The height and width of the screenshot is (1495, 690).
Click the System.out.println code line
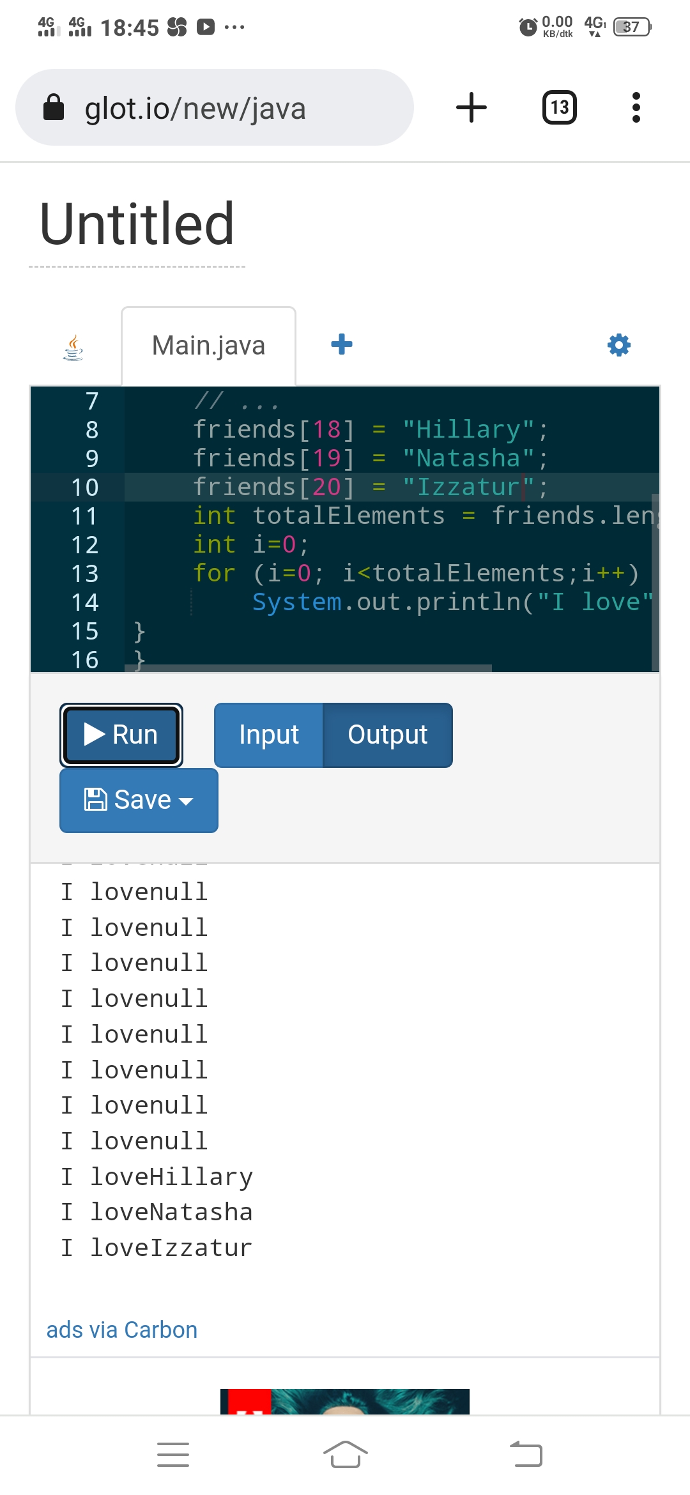452,602
